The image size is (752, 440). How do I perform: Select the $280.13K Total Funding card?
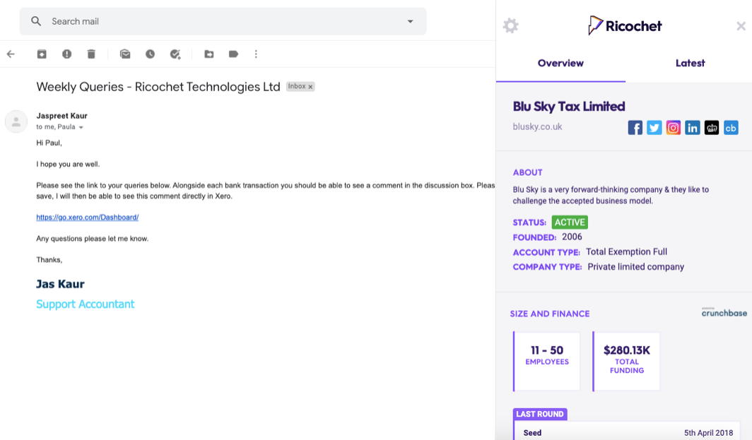point(626,362)
